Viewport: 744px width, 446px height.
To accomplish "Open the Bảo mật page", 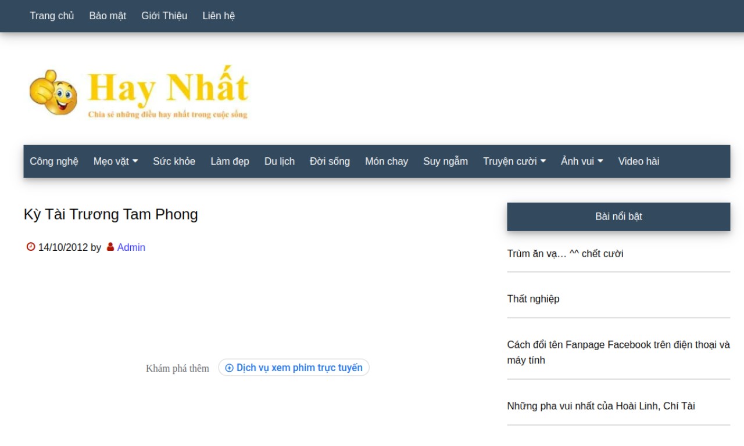I will 108,16.
